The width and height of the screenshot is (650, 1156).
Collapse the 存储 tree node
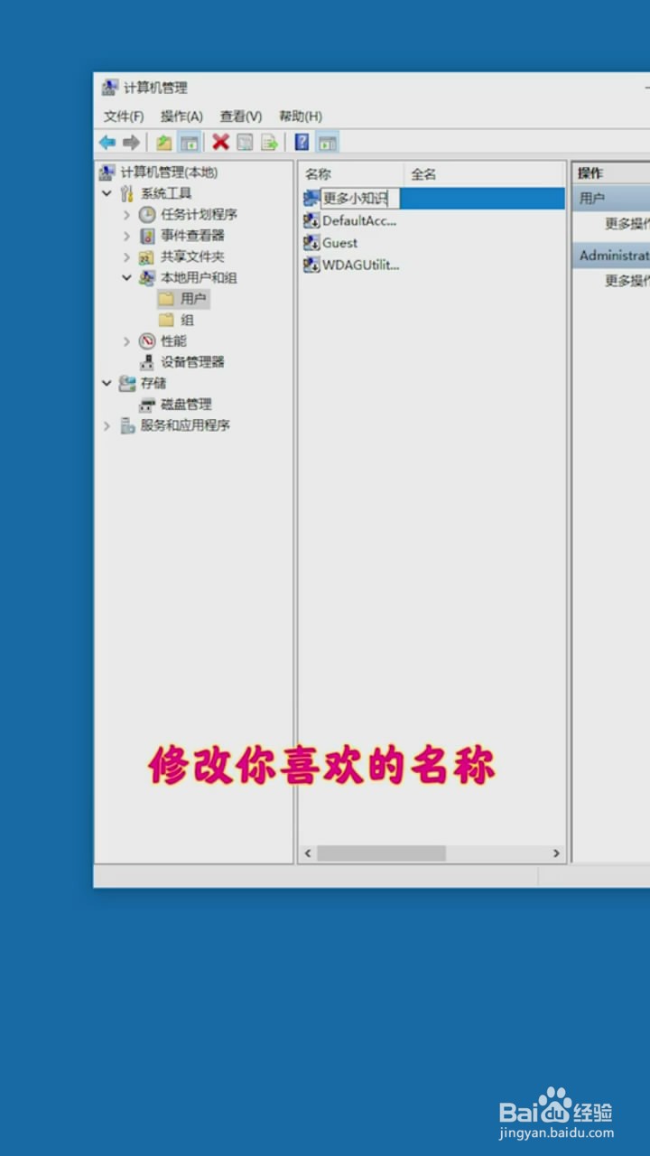click(107, 383)
